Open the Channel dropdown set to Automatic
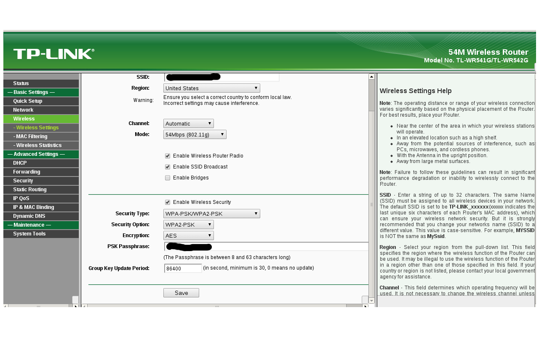The width and height of the screenshot is (539, 337). point(189,123)
